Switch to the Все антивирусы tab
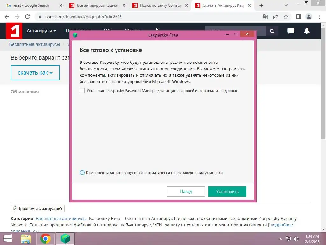Image resolution: width=326 pixels, height=245 pixels. (97, 5)
